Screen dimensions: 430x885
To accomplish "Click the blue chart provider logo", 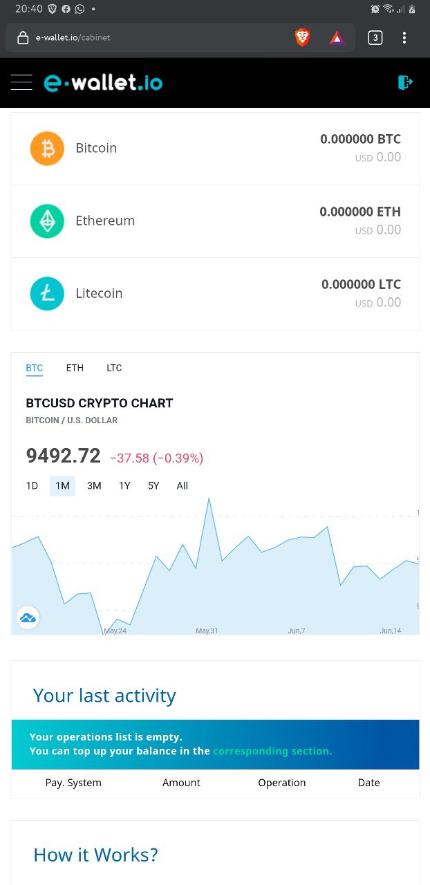I will [x=28, y=617].
